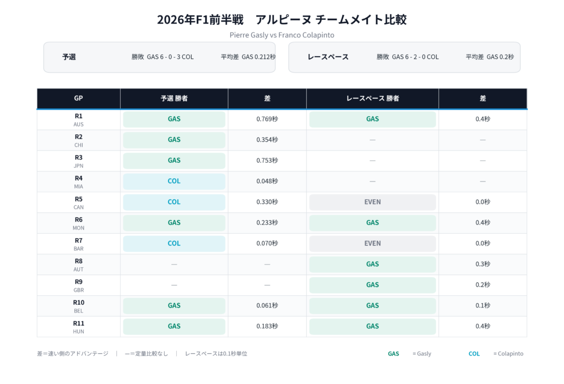Image resolution: width=564 pixels, height=384 pixels.
Task: Click the qualifying gap 0.753秒
Action: [267, 161]
